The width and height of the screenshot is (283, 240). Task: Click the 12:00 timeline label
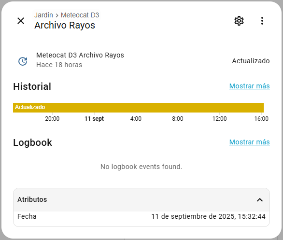(x=219, y=119)
